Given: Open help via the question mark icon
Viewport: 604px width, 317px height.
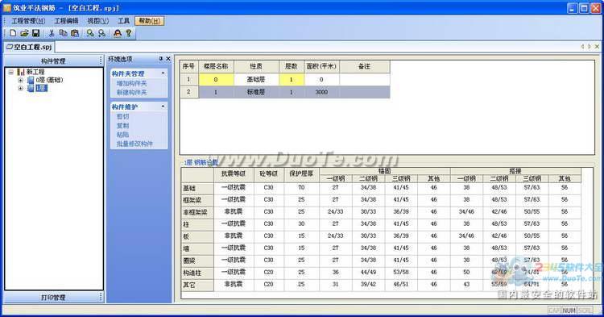Looking at the screenshot, I should 129,33.
